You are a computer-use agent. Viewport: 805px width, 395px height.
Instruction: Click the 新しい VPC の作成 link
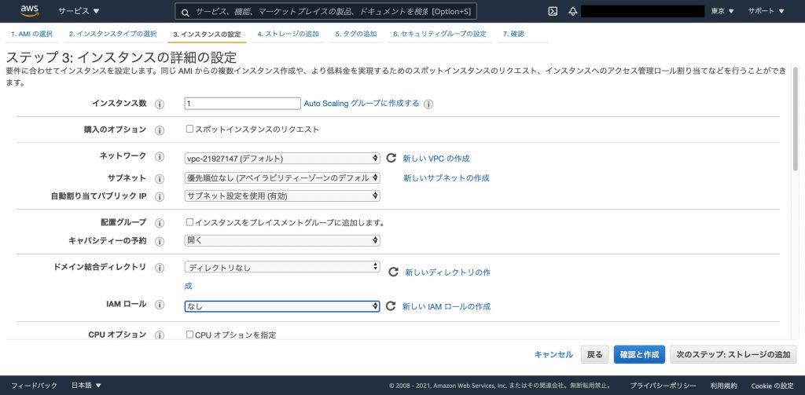click(x=436, y=159)
